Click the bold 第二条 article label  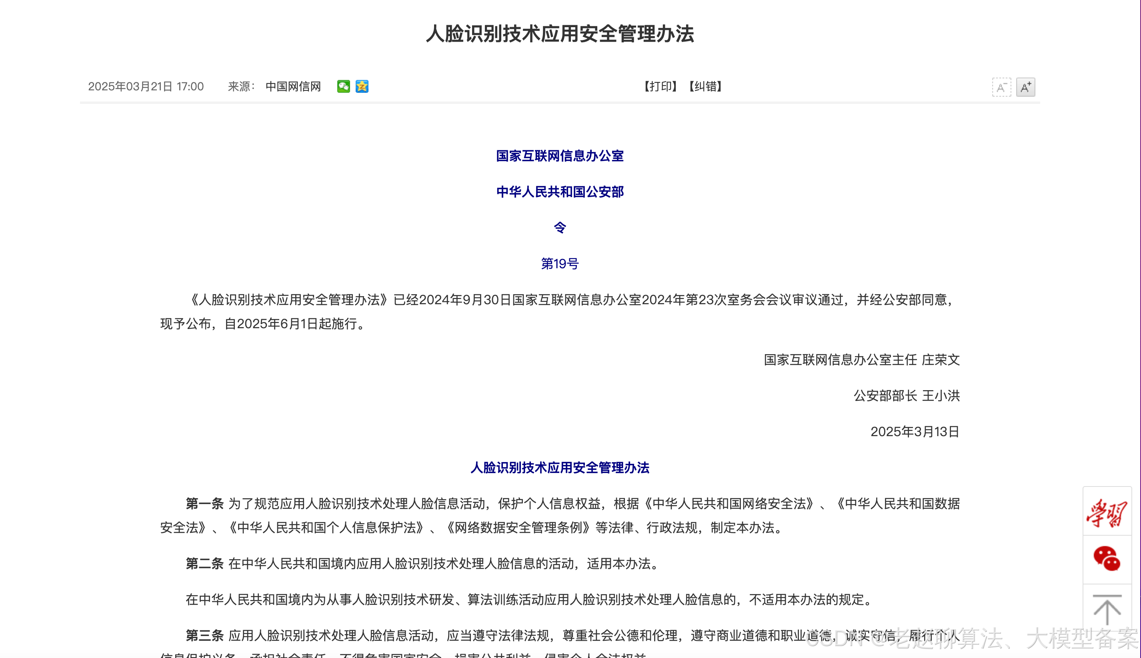[x=204, y=564]
